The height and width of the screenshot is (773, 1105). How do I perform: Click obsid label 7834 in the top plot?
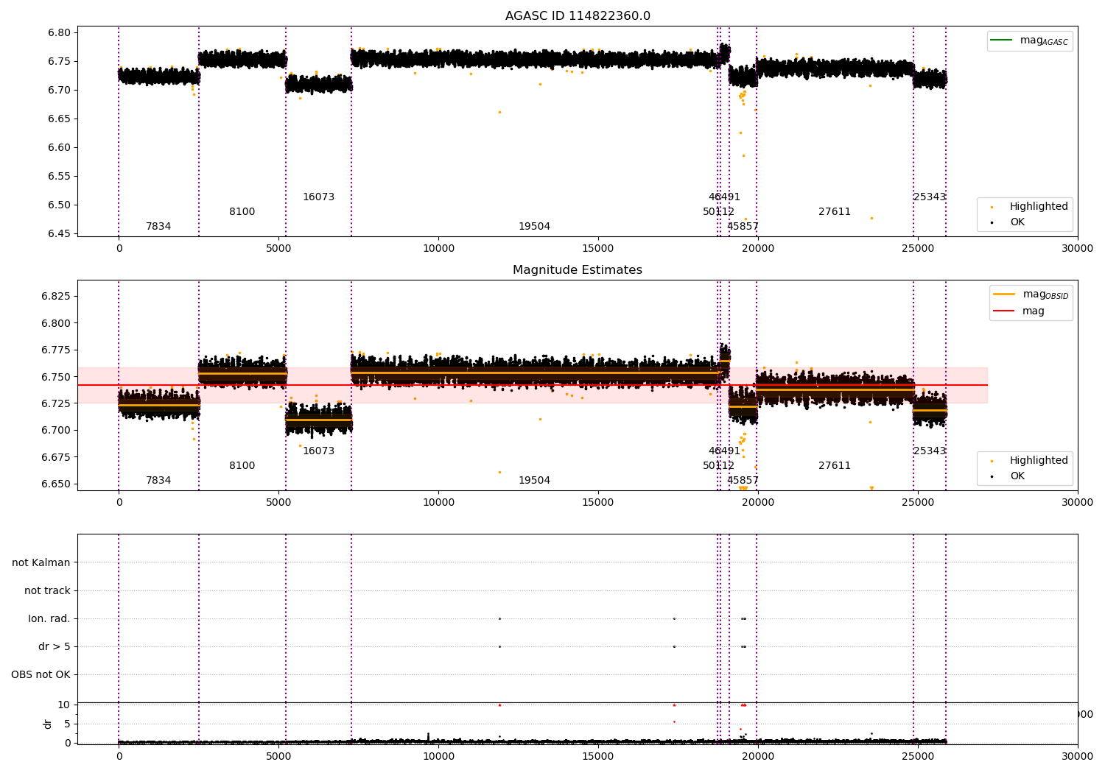click(158, 227)
